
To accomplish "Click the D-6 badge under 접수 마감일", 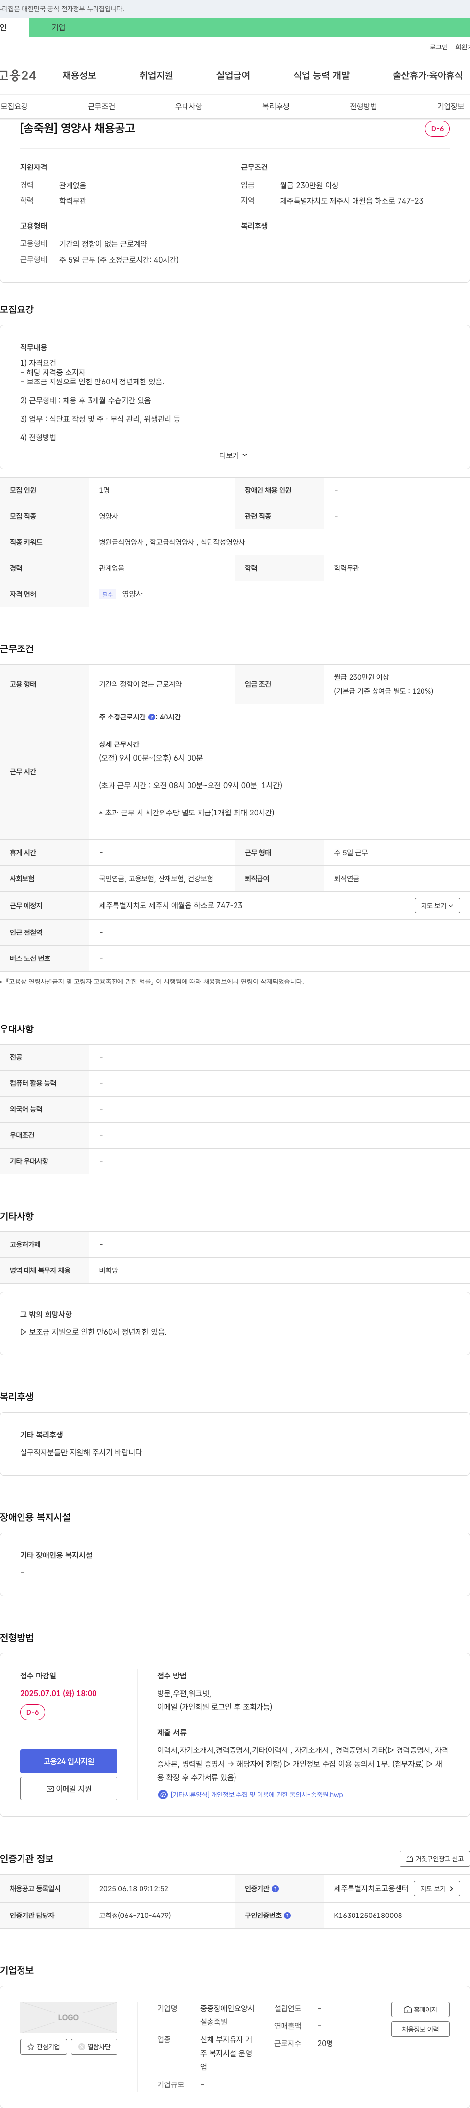I will pos(33,1713).
